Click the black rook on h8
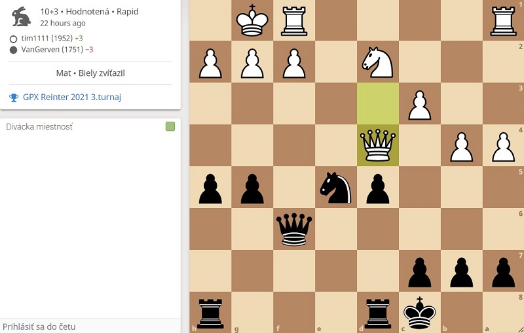This screenshot has width=524, height=333. (210, 313)
